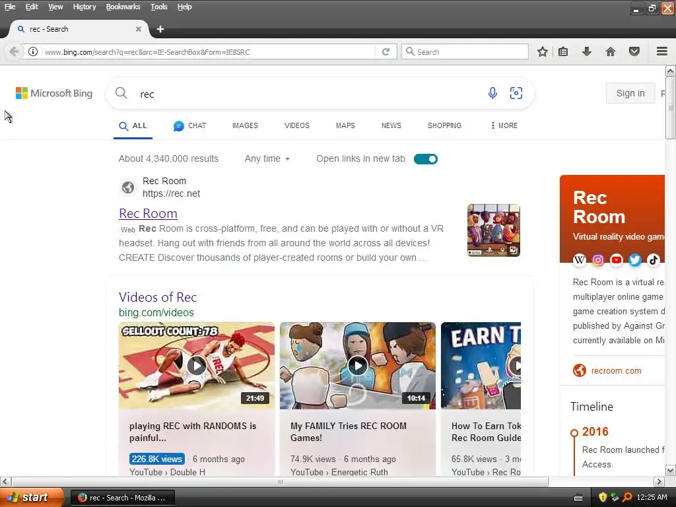676x507 pixels.
Task: Open Rec Room Wikipedia icon
Action: [580, 259]
